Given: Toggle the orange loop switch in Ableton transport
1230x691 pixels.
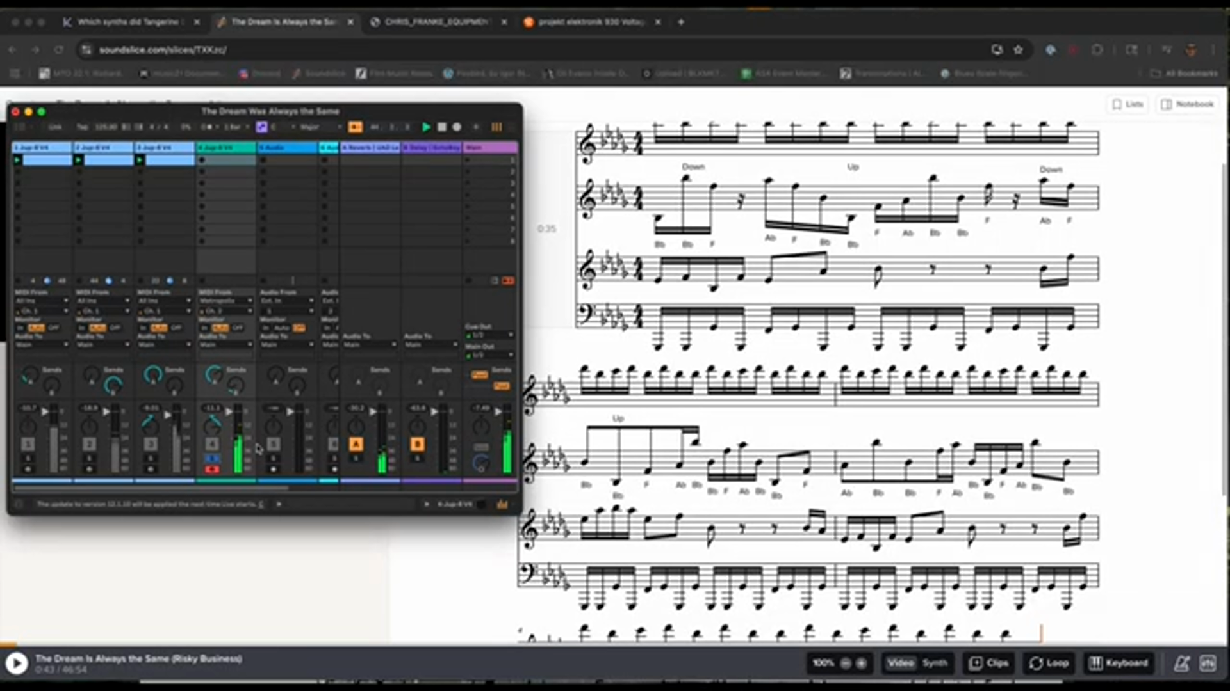Looking at the screenshot, I should 355,127.
